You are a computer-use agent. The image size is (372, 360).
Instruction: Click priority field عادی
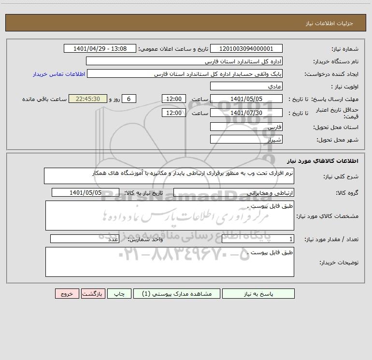(x=246, y=86)
